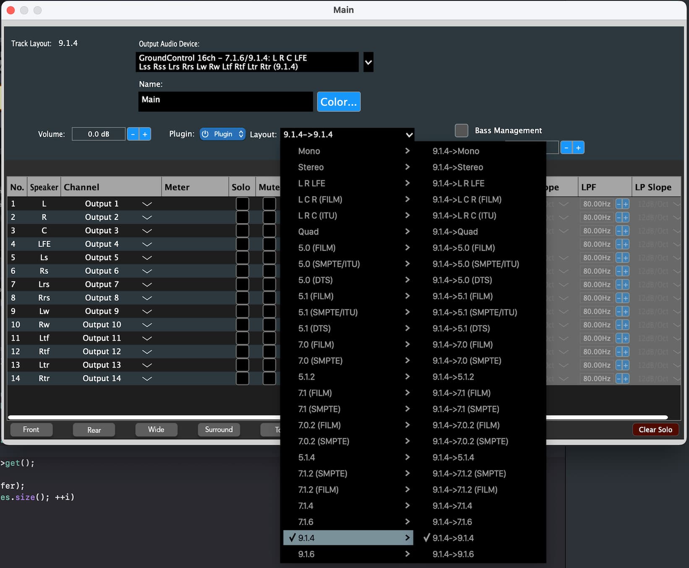Toggle the Plugin power icon
689x568 pixels.
205,134
